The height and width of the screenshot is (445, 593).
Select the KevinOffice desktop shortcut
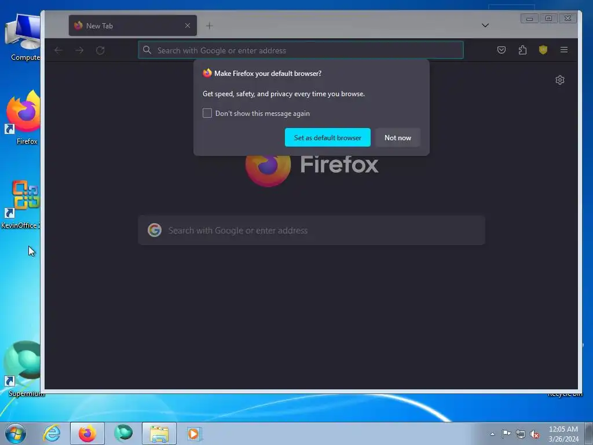(21, 205)
